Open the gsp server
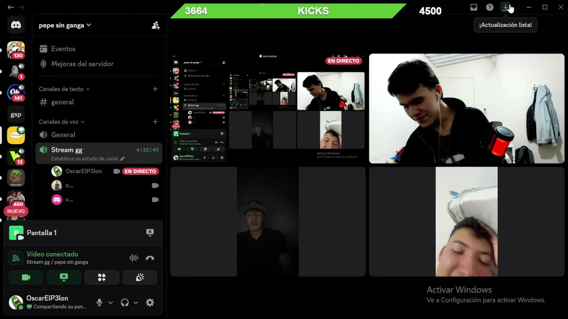 click(x=16, y=114)
